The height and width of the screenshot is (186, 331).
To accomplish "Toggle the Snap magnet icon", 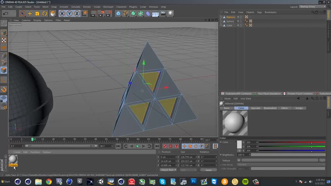I will [3, 89].
